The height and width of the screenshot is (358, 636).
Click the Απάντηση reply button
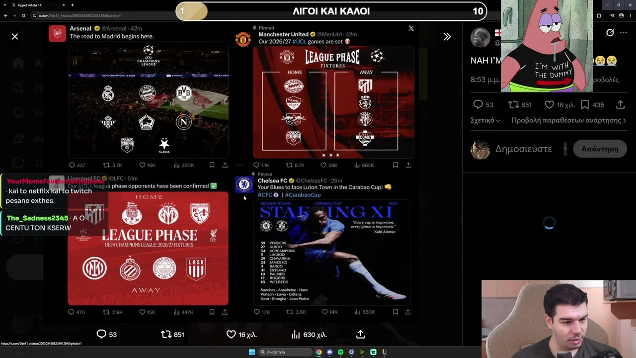point(600,149)
